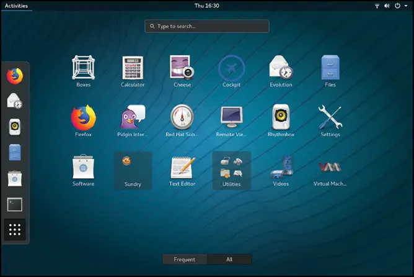
Task: Switch to the Frequent tab
Action: tap(185, 260)
